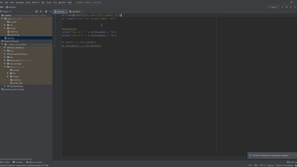The image size is (297, 167).
Task: Open the Refactor menu
Action: click(36, 2)
